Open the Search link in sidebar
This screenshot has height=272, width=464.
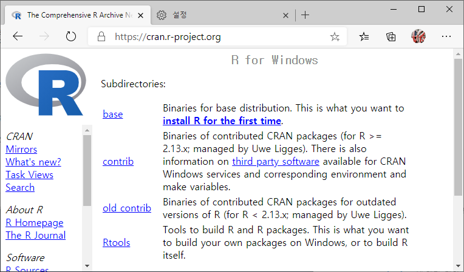point(20,187)
